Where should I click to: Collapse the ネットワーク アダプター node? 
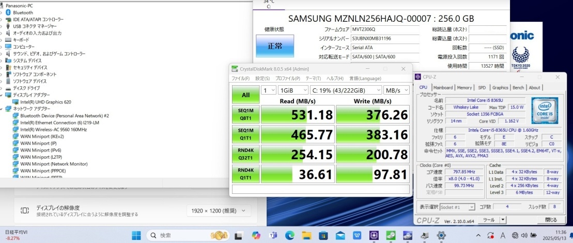click(x=2, y=109)
